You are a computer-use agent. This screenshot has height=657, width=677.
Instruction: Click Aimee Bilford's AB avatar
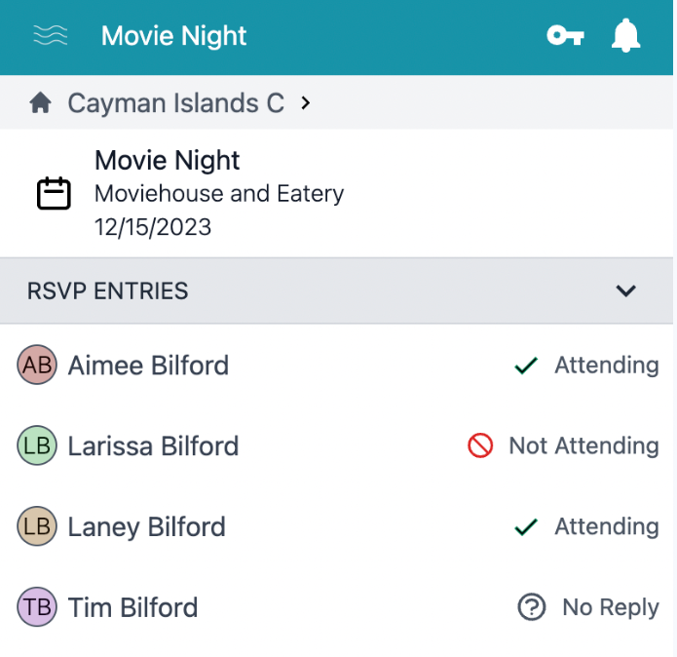(x=37, y=366)
